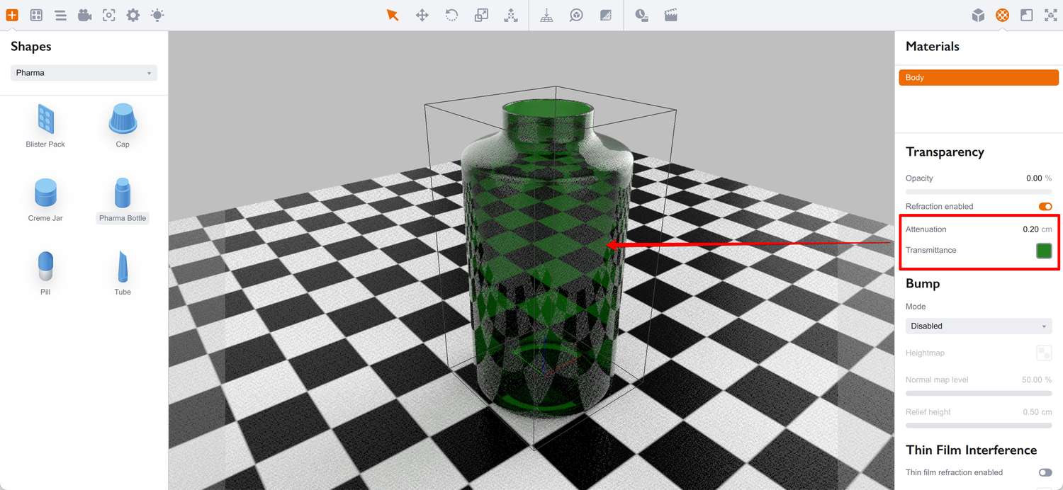Select the move tool in top toolbar

[x=422, y=15]
